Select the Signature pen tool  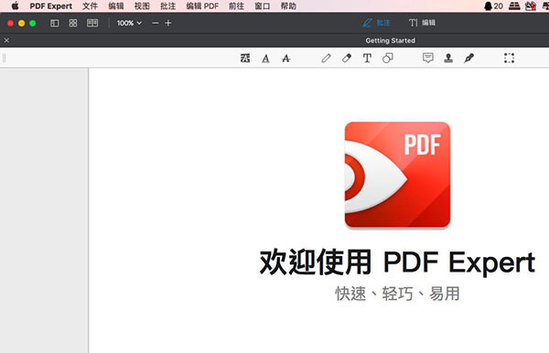coord(468,59)
